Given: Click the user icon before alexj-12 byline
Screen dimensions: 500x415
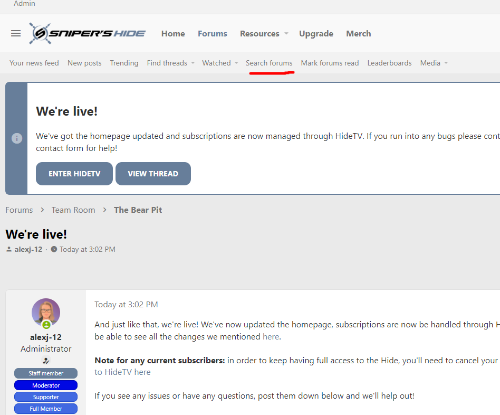Looking at the screenshot, I should (x=9, y=249).
